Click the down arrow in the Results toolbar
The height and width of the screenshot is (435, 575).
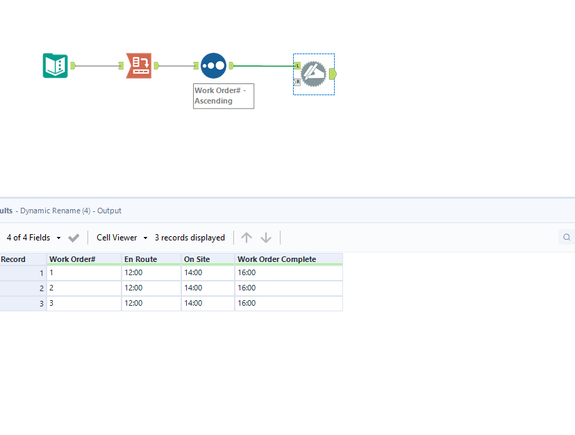pyautogui.click(x=266, y=237)
